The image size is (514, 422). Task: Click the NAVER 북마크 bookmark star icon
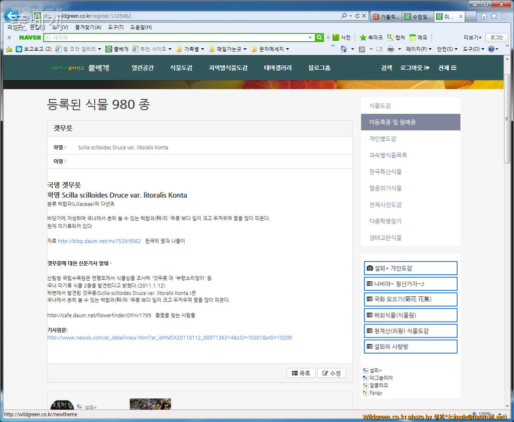click(x=362, y=37)
